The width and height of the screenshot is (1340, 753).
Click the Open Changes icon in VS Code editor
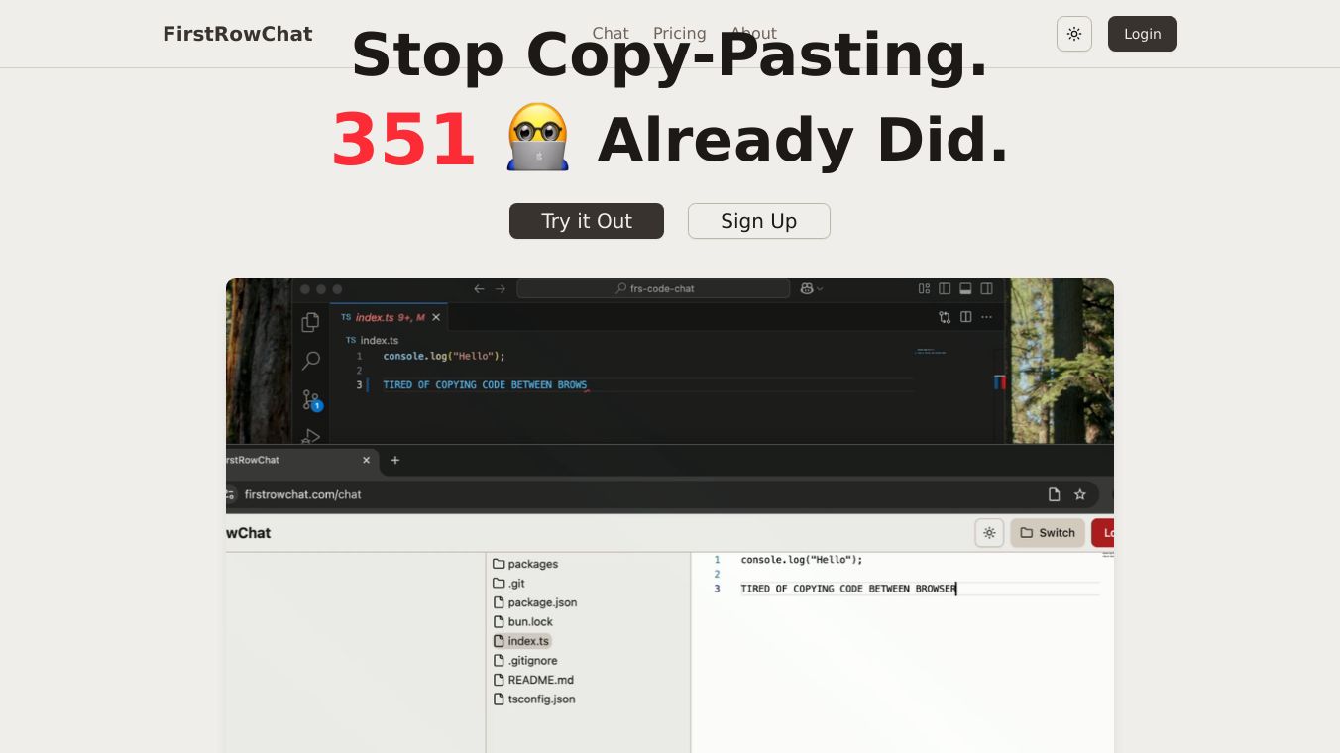tap(945, 317)
